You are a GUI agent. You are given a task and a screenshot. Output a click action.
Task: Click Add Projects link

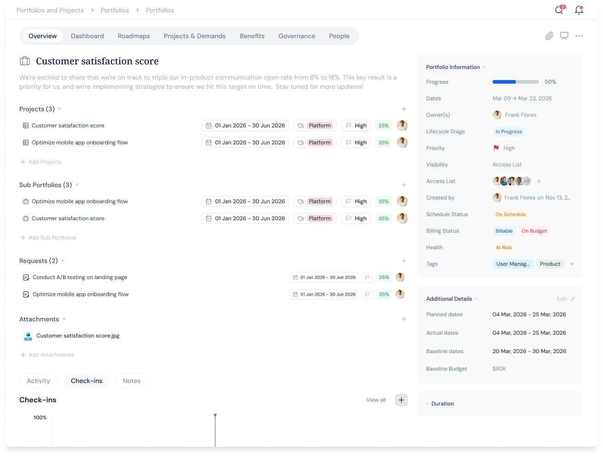point(41,162)
